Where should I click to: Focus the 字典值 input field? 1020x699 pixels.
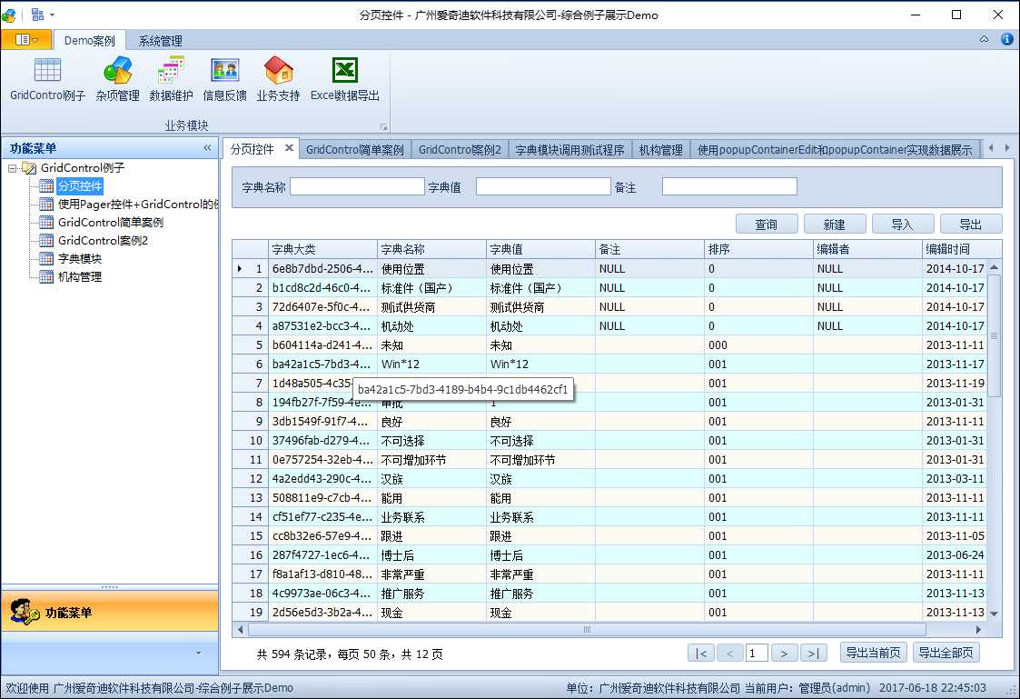543,186
